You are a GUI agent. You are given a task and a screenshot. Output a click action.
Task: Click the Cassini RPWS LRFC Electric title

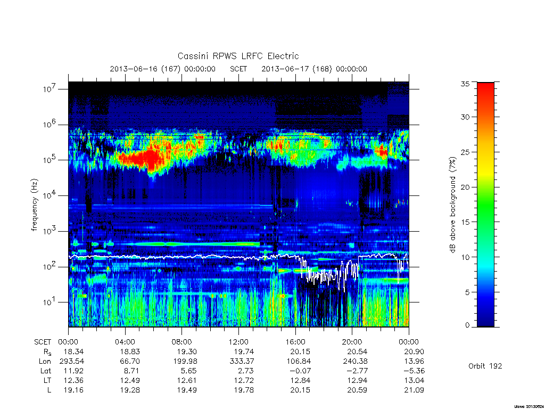tap(238, 56)
